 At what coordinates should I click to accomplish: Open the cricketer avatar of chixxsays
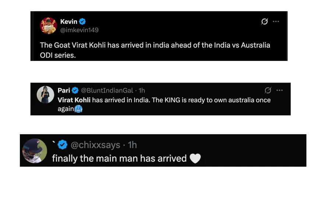34,151
